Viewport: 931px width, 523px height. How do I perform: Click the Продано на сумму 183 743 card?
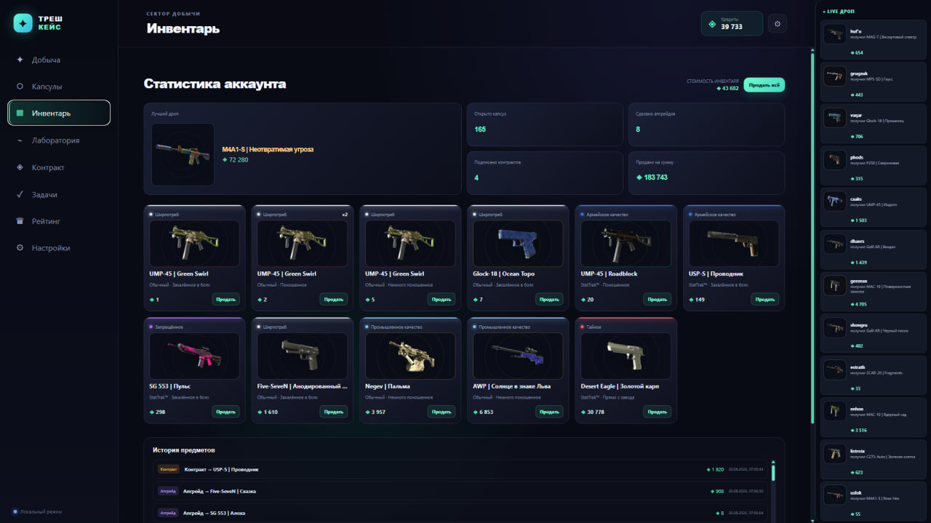(706, 172)
